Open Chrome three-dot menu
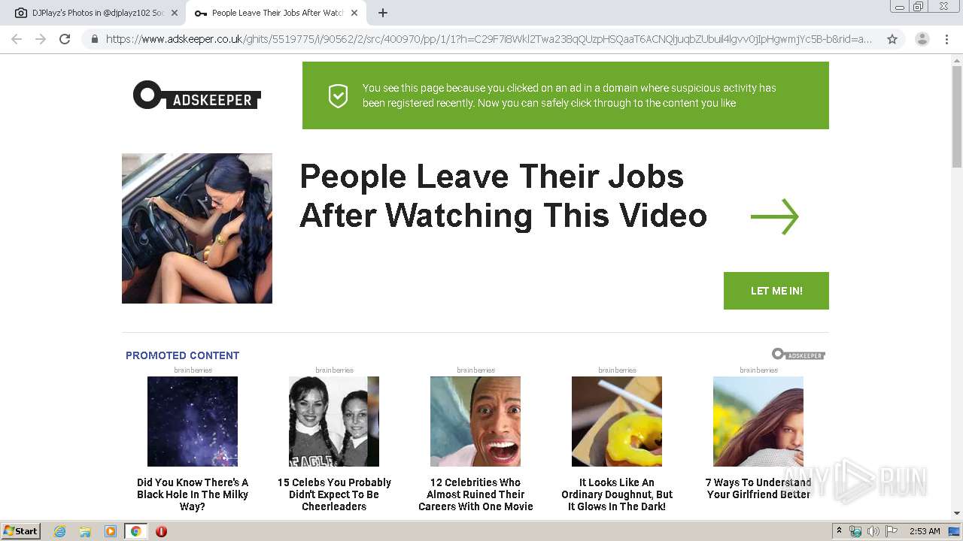This screenshot has height=541, width=963. 946,39
